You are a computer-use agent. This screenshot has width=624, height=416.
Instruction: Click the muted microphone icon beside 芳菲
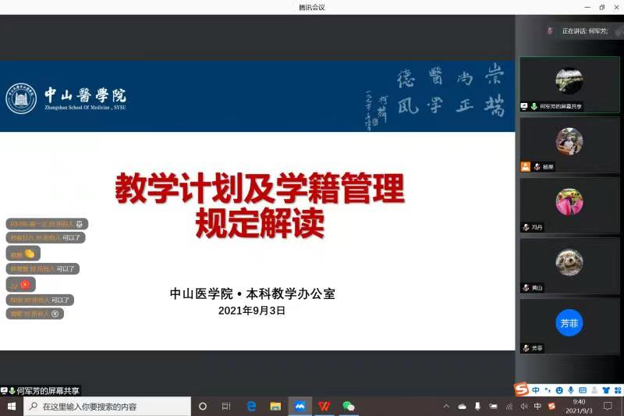tap(526, 348)
